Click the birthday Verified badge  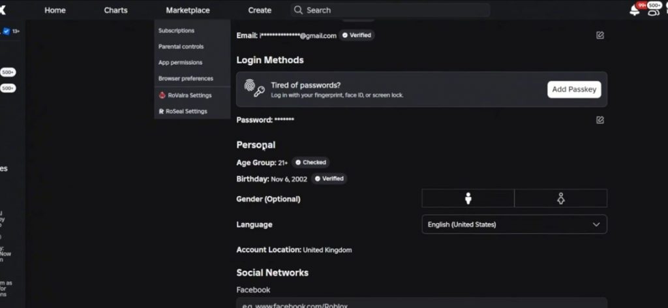(329, 179)
